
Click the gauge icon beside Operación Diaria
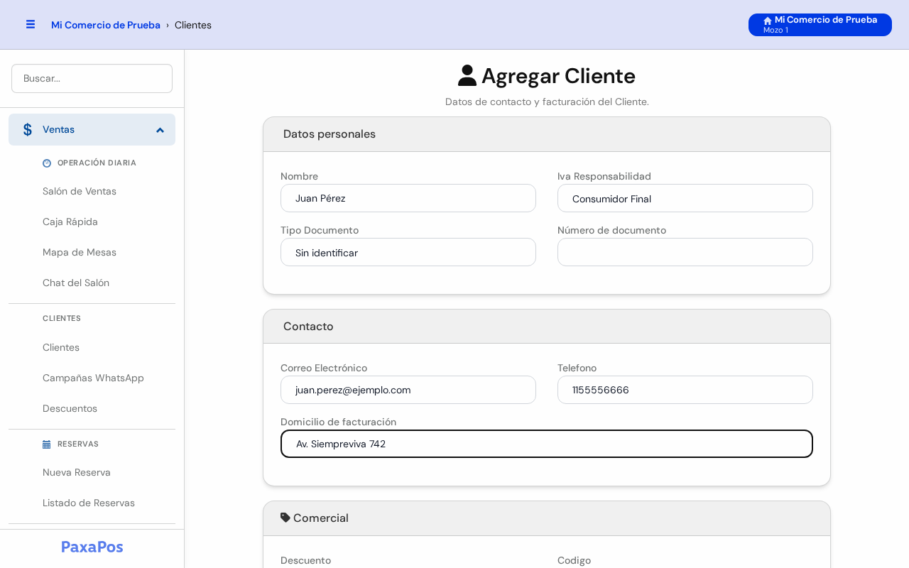click(47, 163)
